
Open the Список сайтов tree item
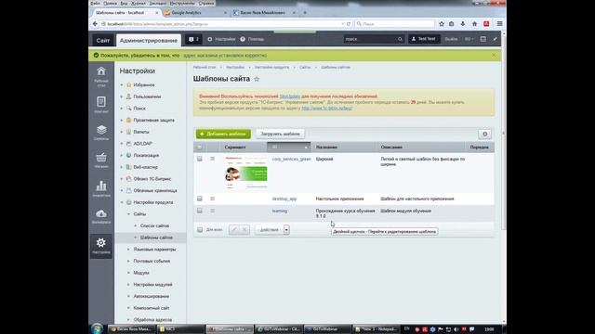tap(154, 225)
